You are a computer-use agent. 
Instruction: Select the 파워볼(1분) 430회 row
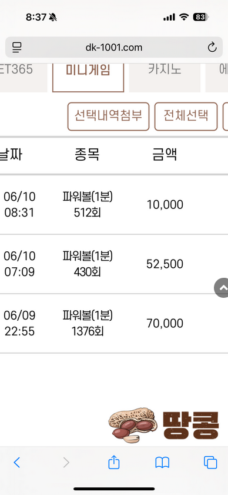coord(114,264)
